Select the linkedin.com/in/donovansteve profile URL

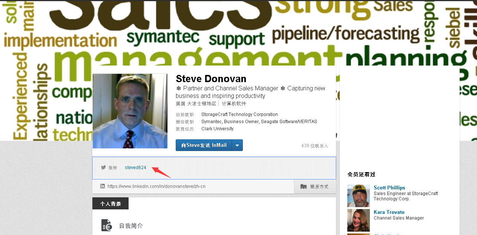pyautogui.click(x=156, y=186)
